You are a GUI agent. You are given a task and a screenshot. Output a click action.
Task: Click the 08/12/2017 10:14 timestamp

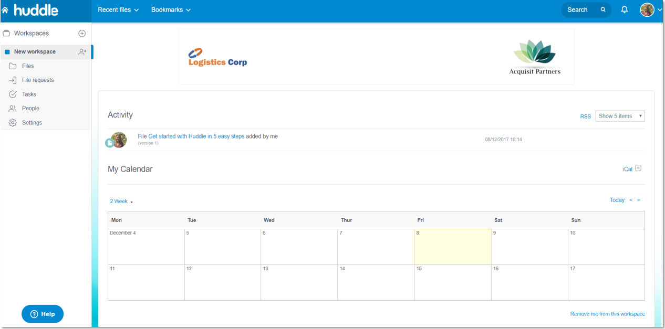(x=503, y=140)
